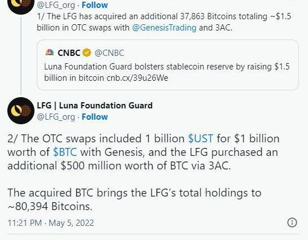The height and width of the screenshot is (240, 308).
Task: Click the partial LFG avatar on first tweet
Action: 21,7
